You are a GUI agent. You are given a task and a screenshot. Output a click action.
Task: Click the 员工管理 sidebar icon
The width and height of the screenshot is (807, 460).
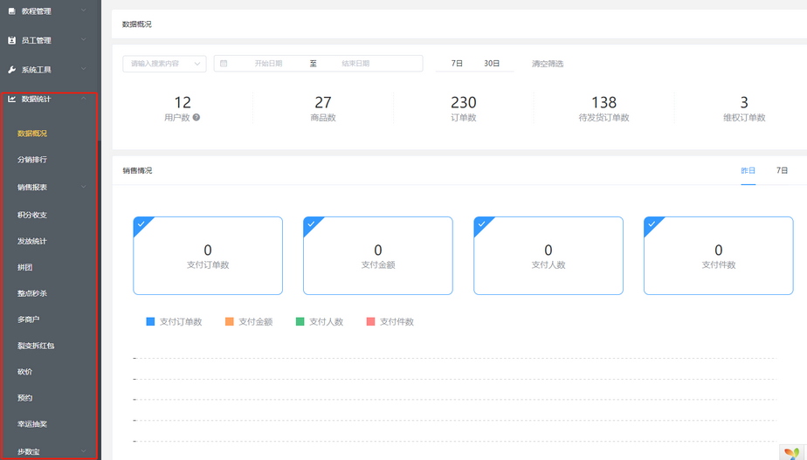12,40
